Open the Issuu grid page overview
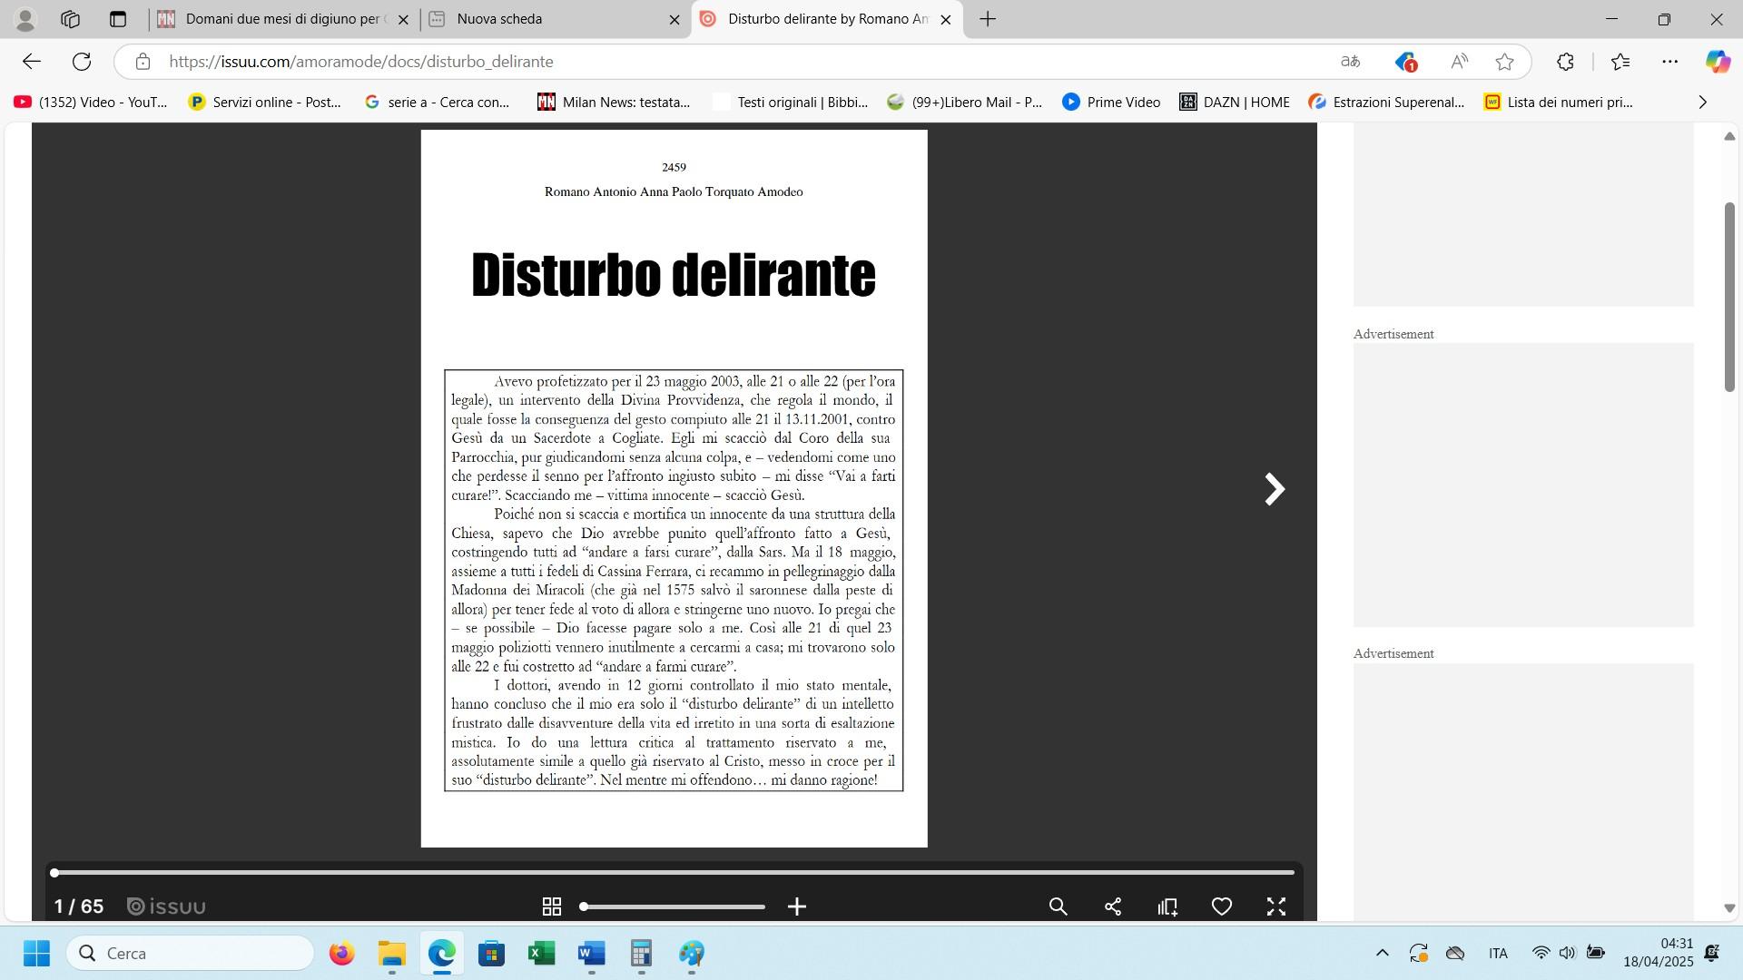 tap(551, 906)
